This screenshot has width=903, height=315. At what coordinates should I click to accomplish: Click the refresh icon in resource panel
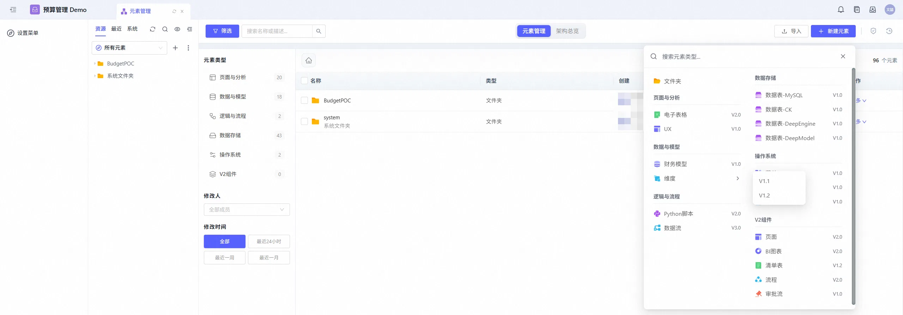[152, 29]
